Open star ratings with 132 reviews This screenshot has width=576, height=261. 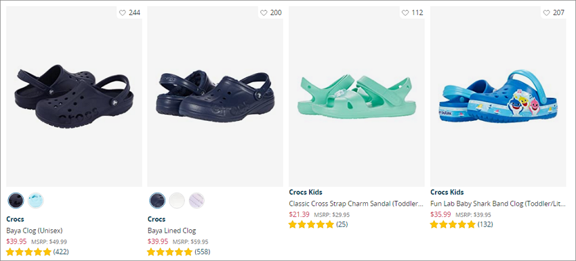pyautogui.click(x=461, y=224)
